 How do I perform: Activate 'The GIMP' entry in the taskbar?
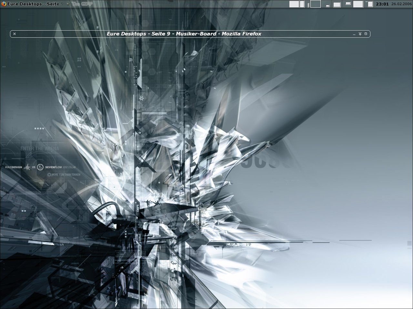(79, 4)
